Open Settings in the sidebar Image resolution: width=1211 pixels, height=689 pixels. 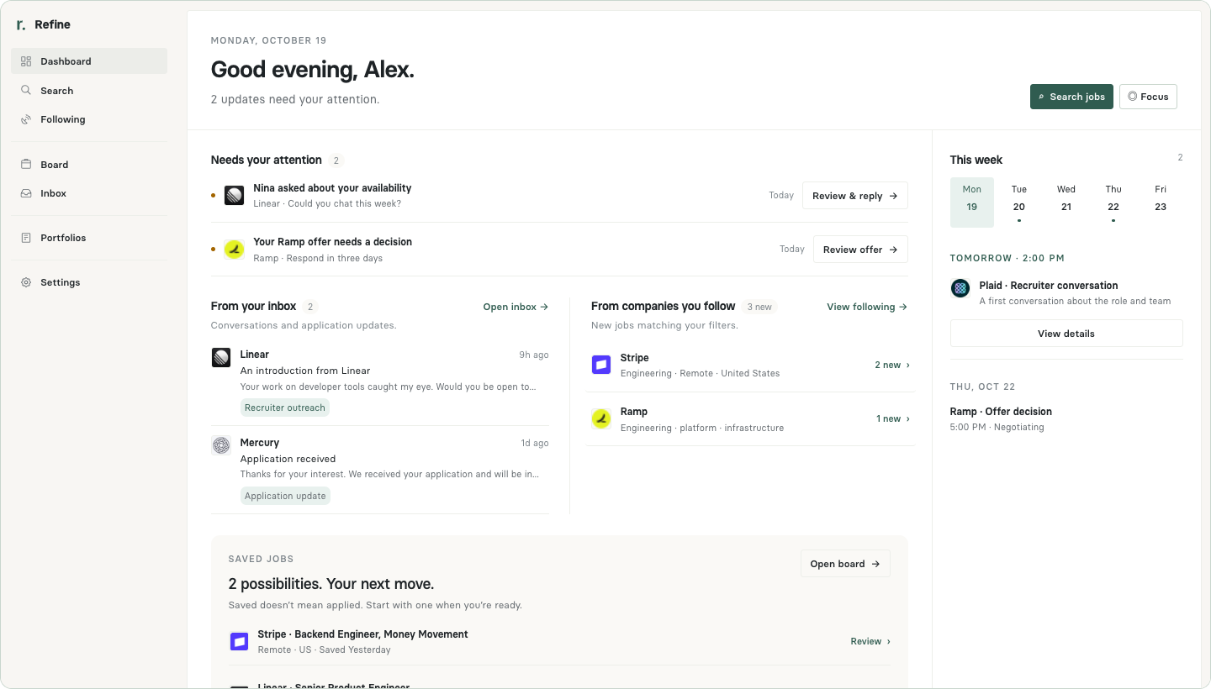tap(89, 282)
